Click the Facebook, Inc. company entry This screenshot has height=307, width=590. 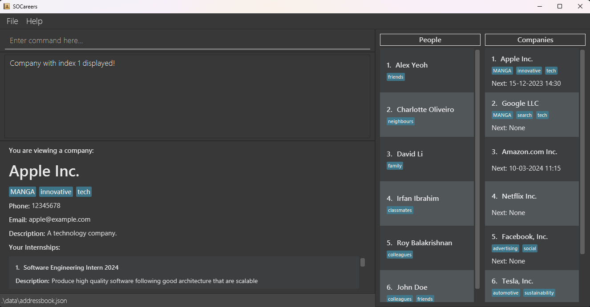coord(531,248)
